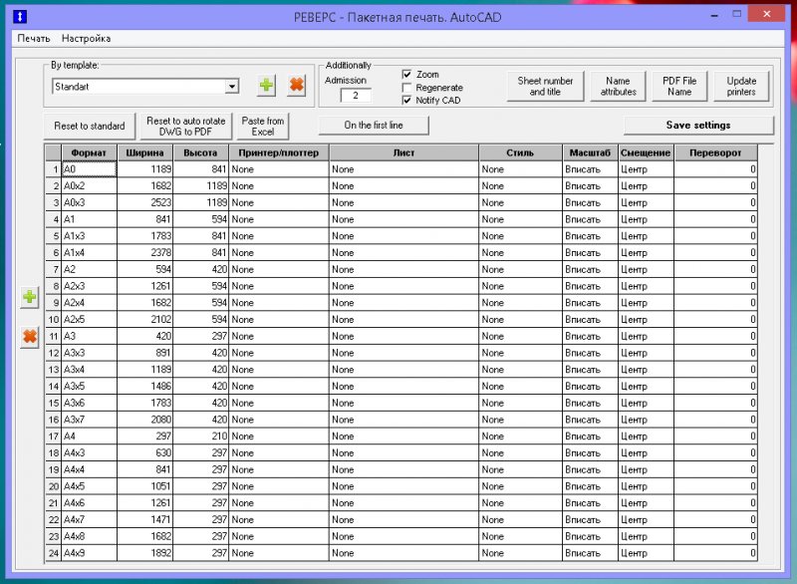Click the Смещение column header
The width and height of the screenshot is (797, 584).
click(x=646, y=153)
